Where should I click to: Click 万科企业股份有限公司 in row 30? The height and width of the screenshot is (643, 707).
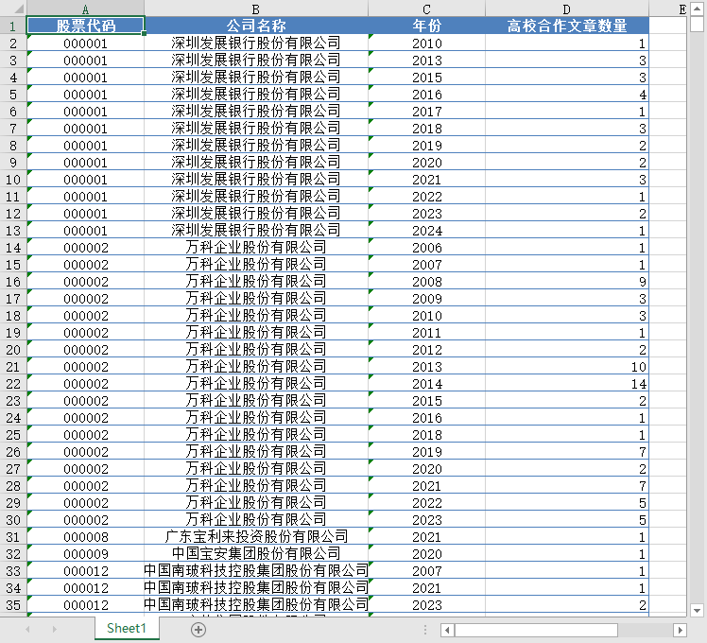point(255,520)
